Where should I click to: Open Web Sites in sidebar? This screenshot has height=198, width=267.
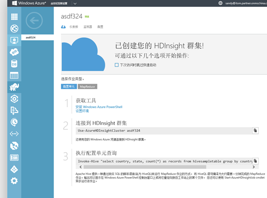coord(14,28)
